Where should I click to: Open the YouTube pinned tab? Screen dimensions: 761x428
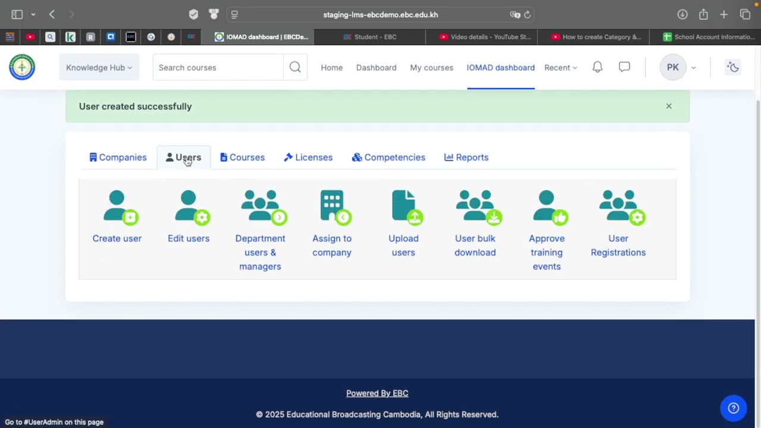click(30, 37)
